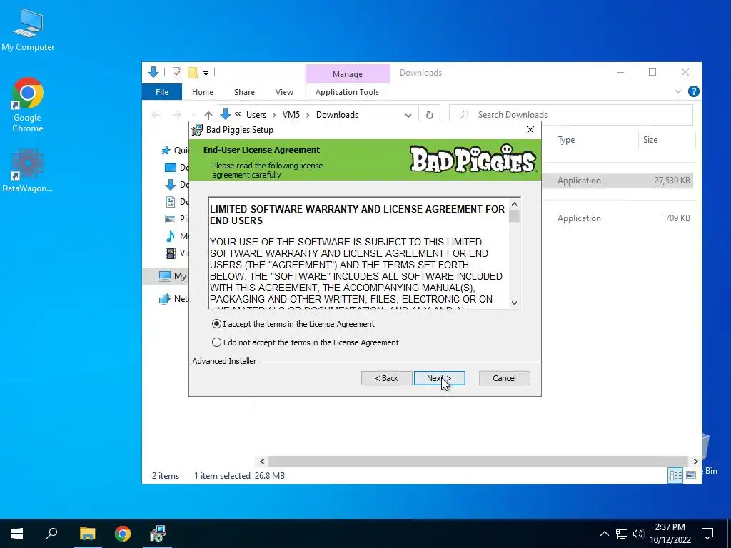
Task: Select the installer icon in taskbar
Action: pyautogui.click(x=158, y=534)
